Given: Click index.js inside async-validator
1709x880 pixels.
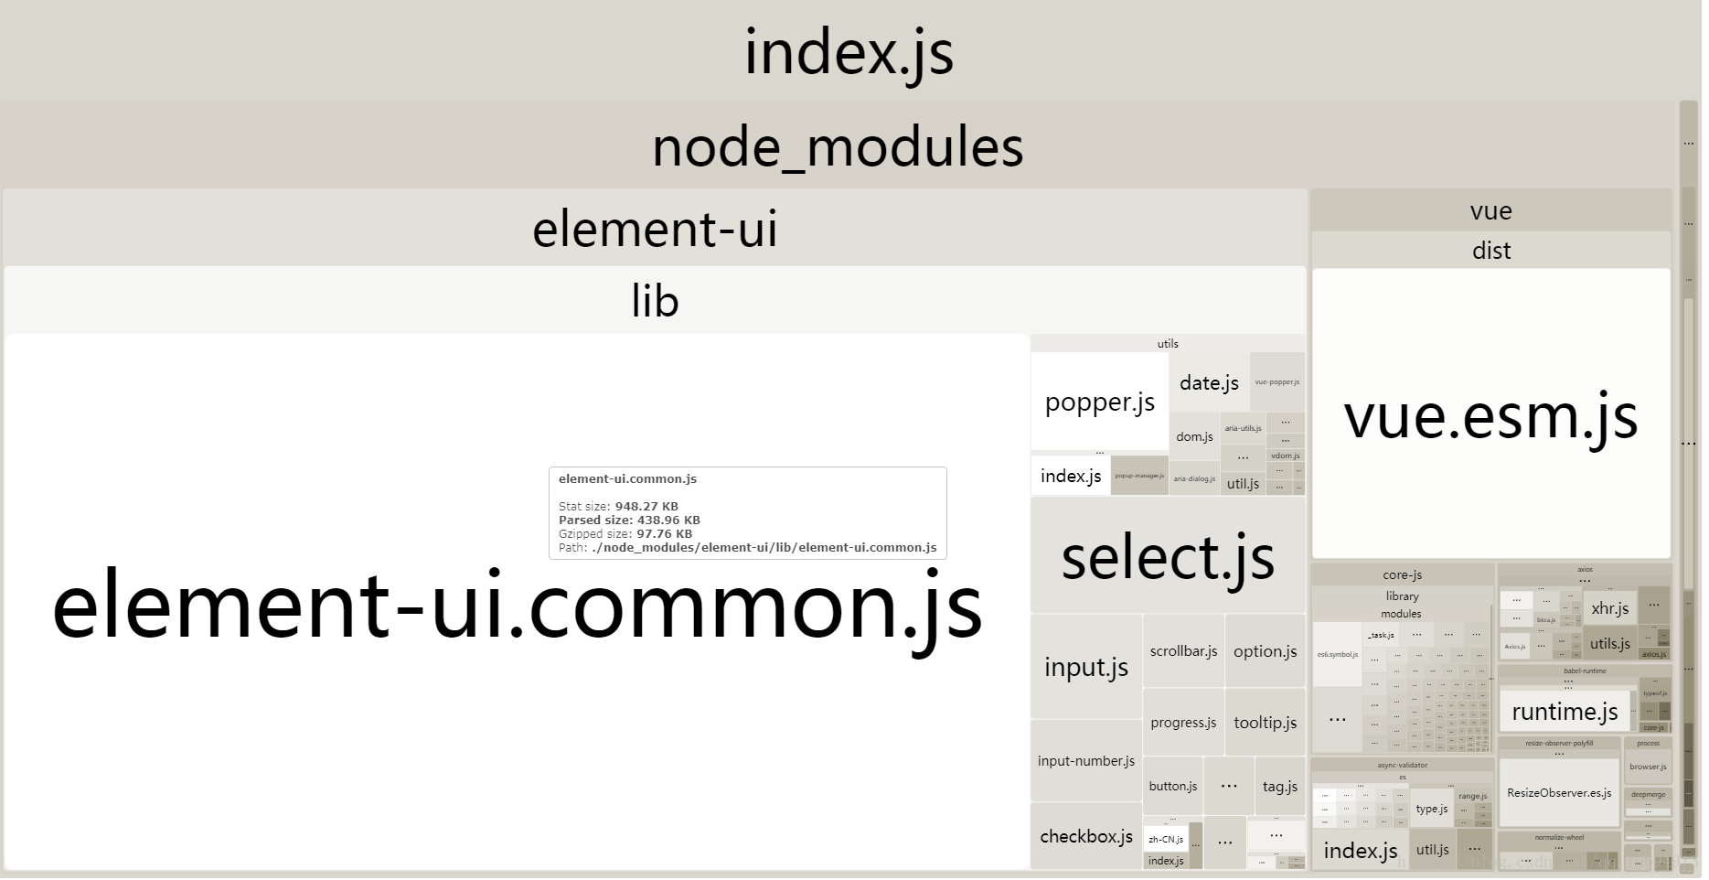Looking at the screenshot, I should (x=1360, y=851).
